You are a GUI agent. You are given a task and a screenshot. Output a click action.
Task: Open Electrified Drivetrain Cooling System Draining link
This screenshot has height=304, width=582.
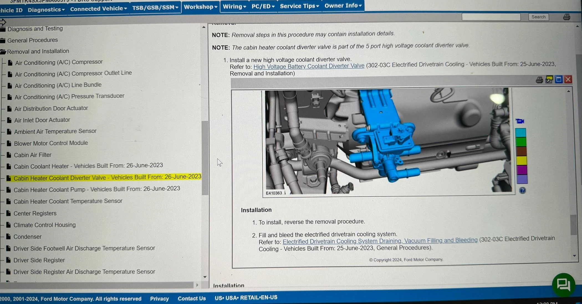[380, 241]
